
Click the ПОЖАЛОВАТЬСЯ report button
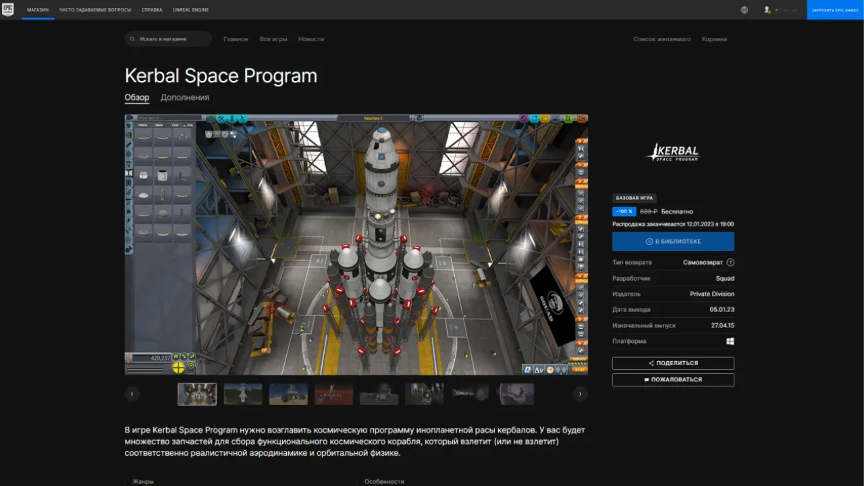[x=673, y=380]
